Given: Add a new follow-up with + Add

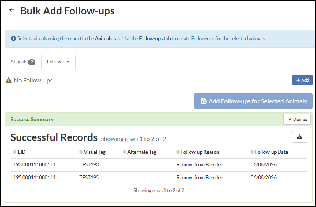Looking at the screenshot, I should tap(302, 80).
